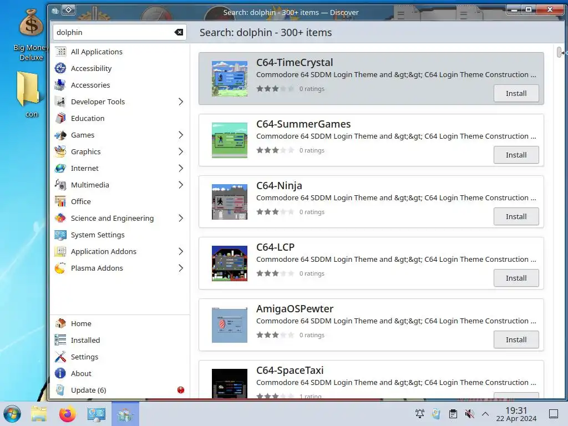Viewport: 568px width, 426px height.
Task: Expand the Multimedia category chevron
Action: pos(181,185)
